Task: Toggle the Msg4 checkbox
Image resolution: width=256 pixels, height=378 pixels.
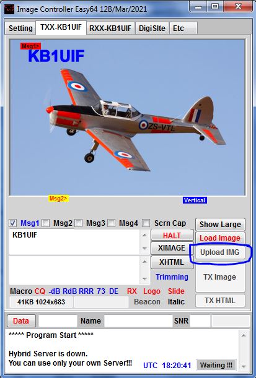Action: (111, 223)
